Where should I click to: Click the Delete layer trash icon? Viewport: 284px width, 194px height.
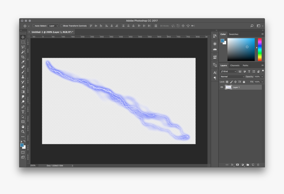[x=258, y=165]
